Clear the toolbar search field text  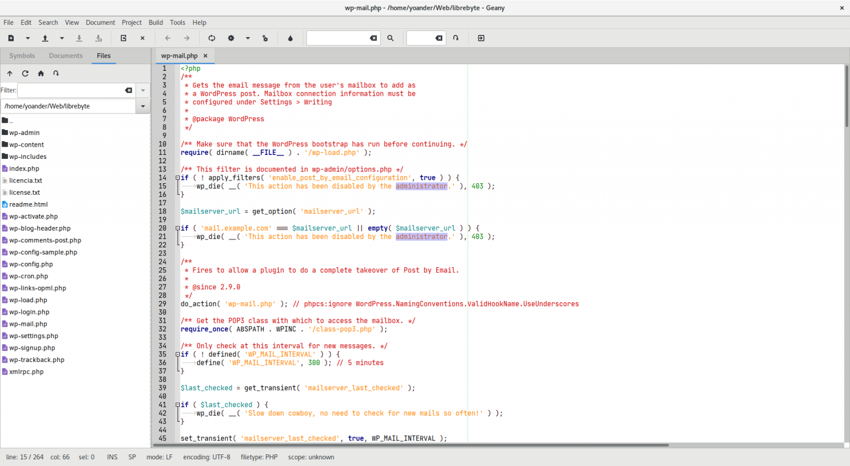point(373,38)
